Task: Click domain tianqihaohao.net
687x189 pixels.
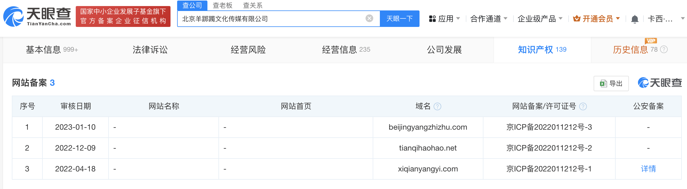Action: [428, 148]
